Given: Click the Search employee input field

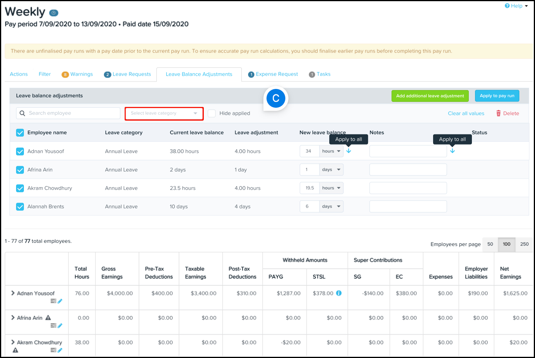Looking at the screenshot, I should [x=68, y=113].
